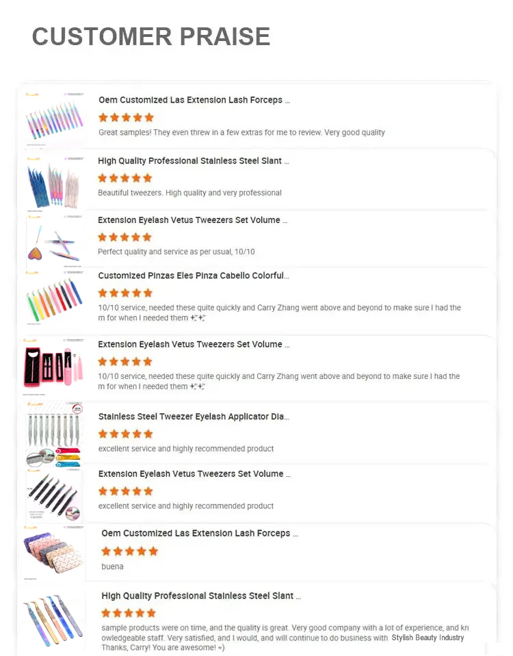The image size is (513, 656).
Task: Open the heart-shaped mirror tweezers thumbnail
Action: point(55,242)
